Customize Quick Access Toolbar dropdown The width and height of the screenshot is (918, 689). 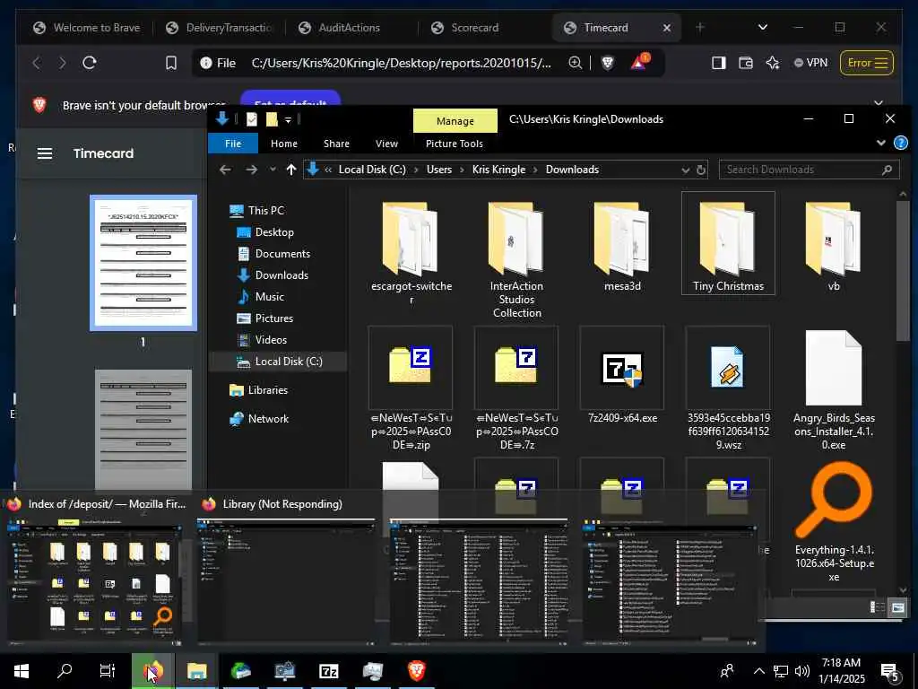coord(288,119)
